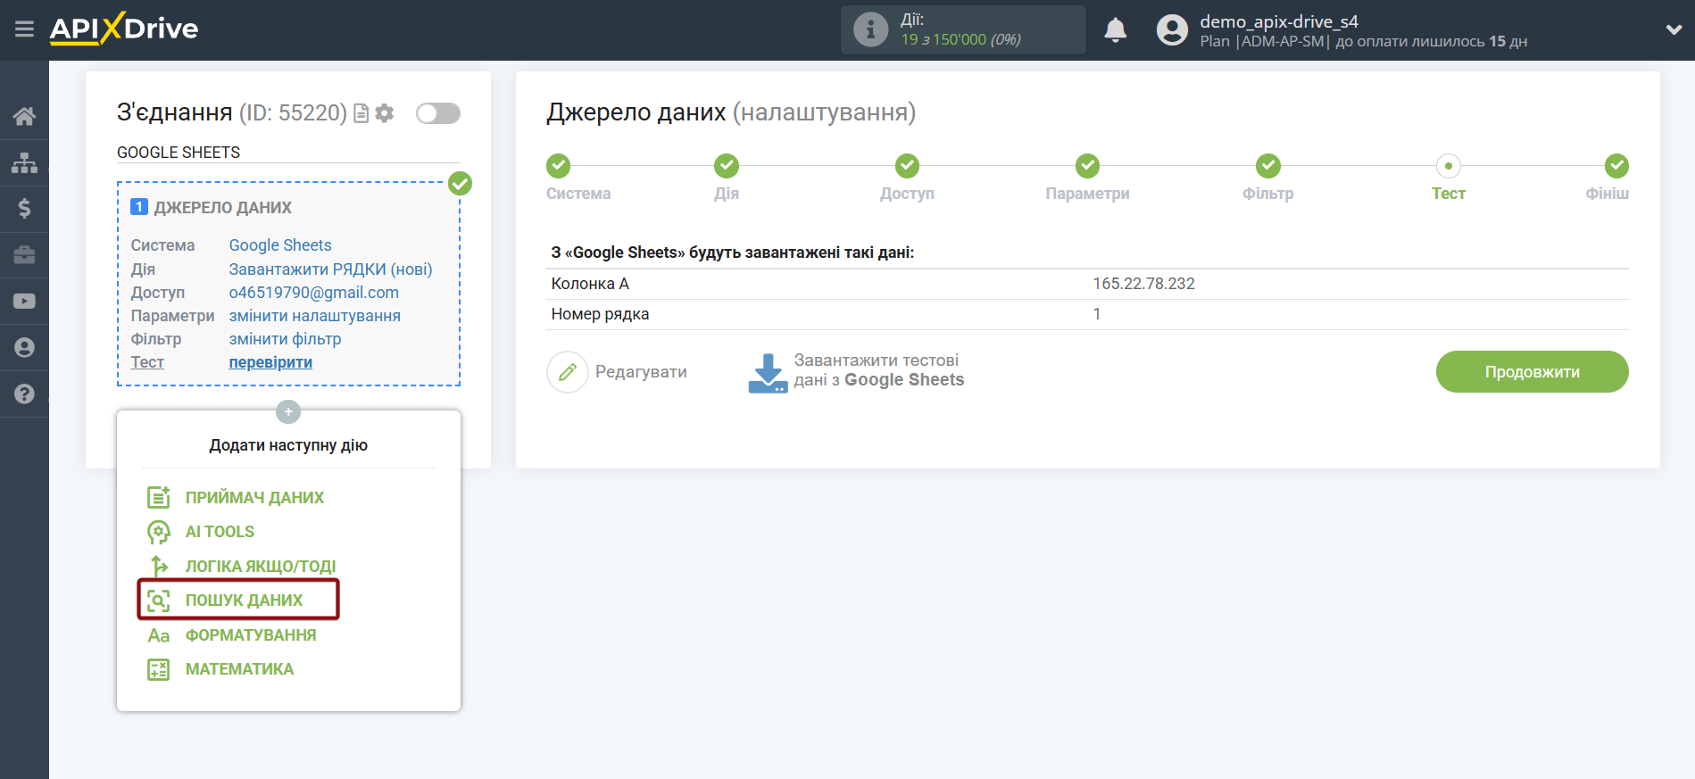Click Завантажити тестові дані з Google Sheets
This screenshot has width=1695, height=779.
point(879,370)
